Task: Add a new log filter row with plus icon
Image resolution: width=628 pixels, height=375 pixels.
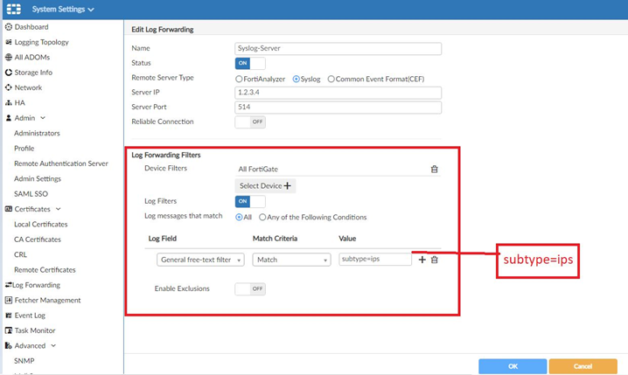Action: pos(422,260)
